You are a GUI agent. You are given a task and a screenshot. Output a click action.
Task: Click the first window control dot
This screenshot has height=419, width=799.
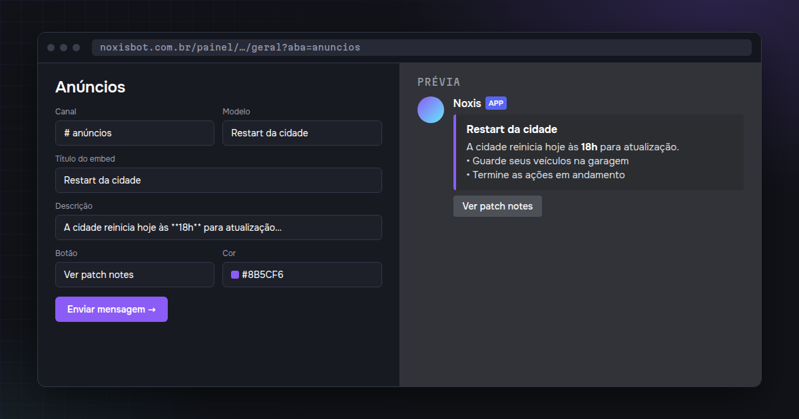click(51, 48)
